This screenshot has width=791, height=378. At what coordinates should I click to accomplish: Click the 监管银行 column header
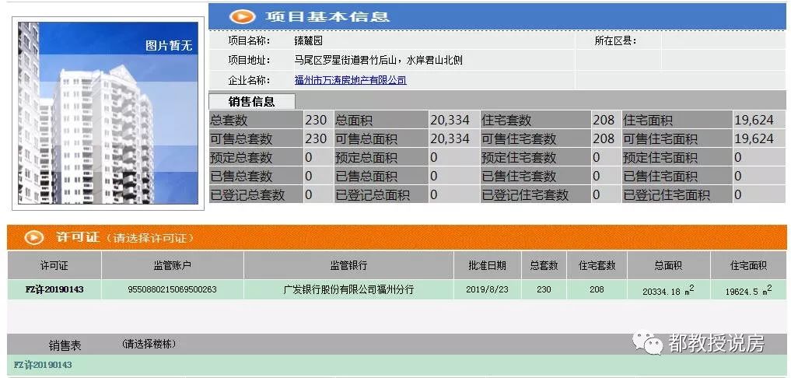click(348, 265)
